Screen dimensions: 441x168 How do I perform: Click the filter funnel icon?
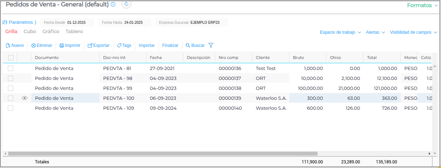(x=211, y=45)
